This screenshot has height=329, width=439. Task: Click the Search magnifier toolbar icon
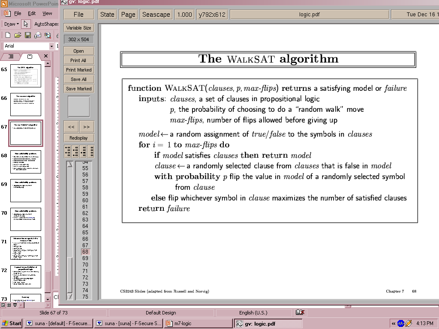[47, 35]
